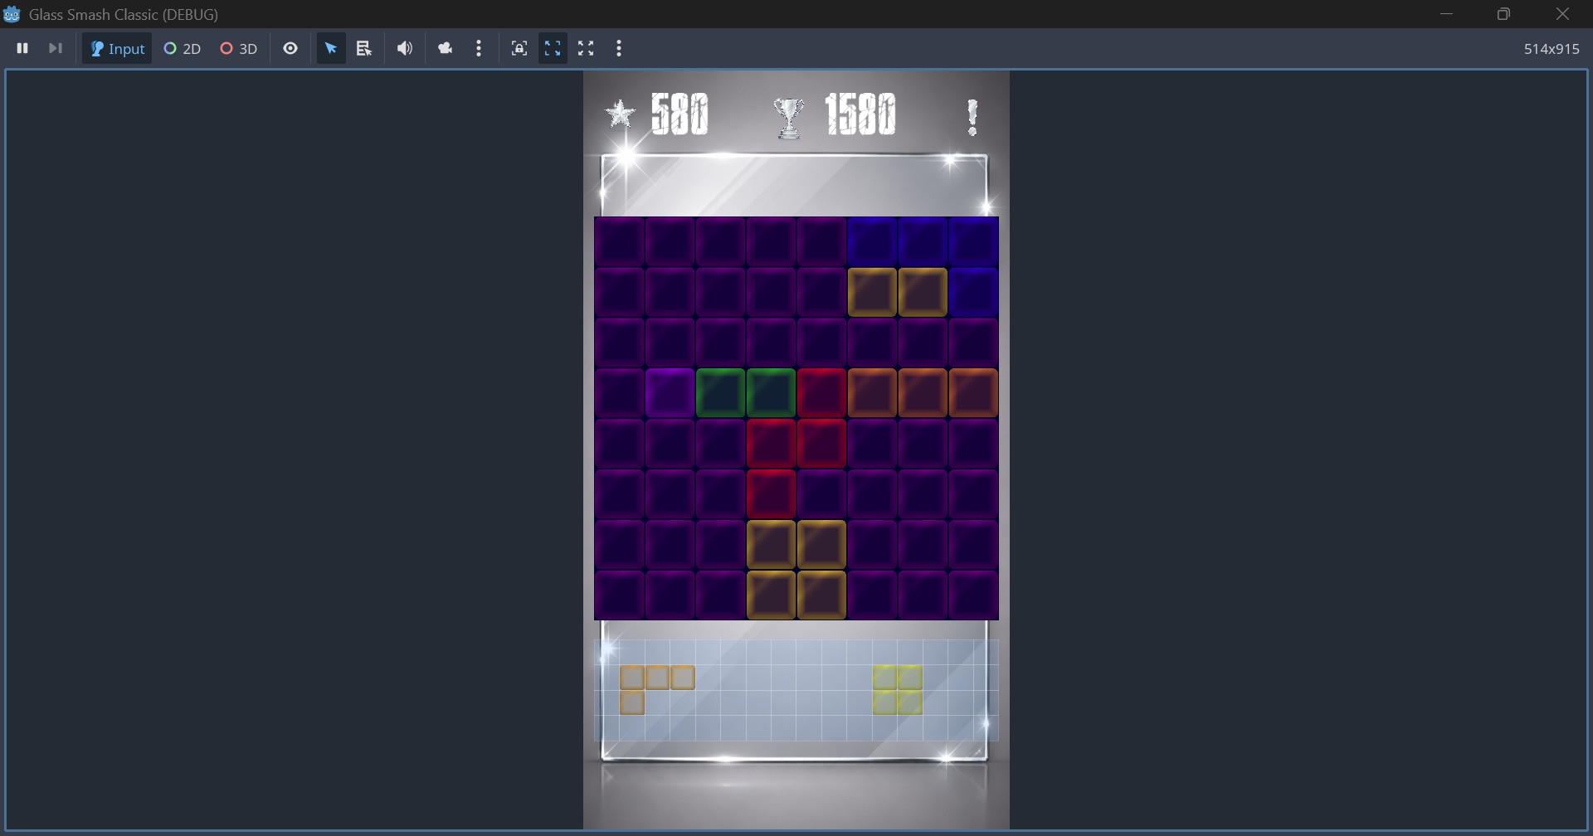Toggle the eye visibility icon
The width and height of the screenshot is (1593, 836).
pyautogui.click(x=290, y=47)
